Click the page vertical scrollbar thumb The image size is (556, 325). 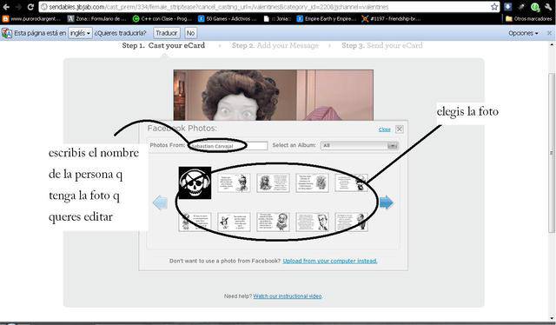[x=552, y=153]
